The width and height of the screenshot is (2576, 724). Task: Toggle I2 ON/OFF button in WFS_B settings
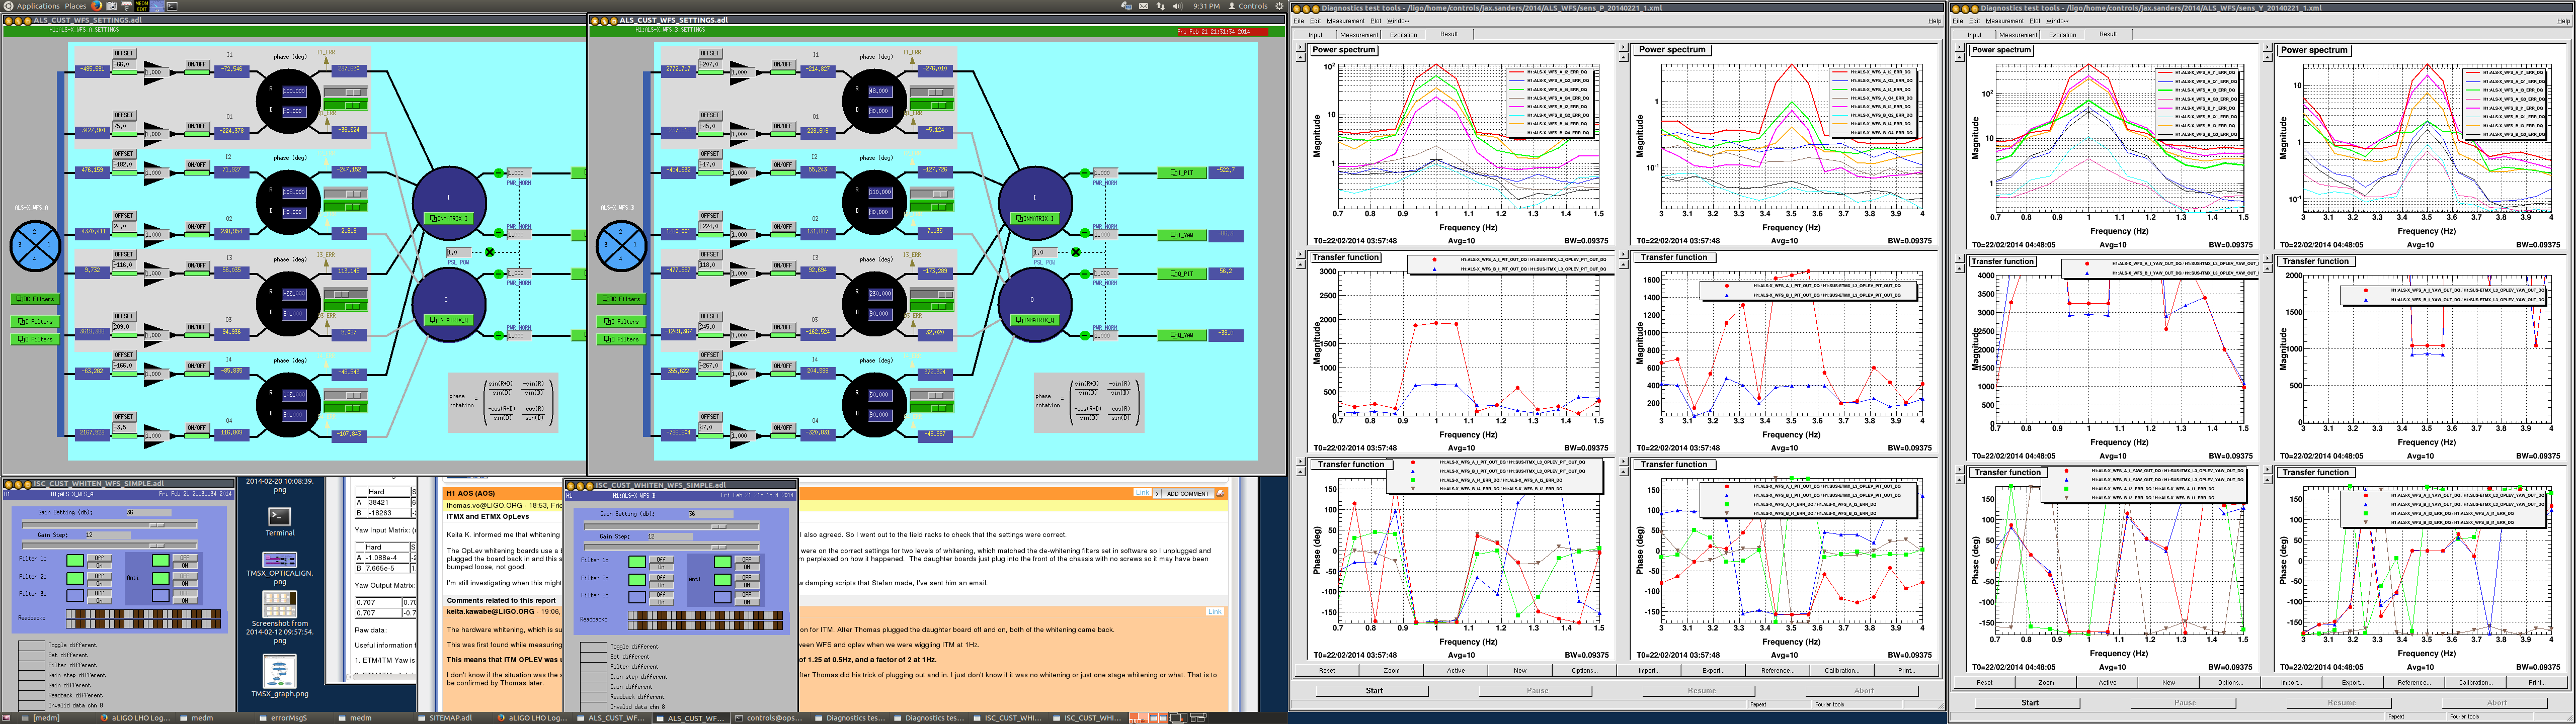tap(783, 165)
